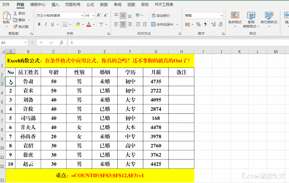Open the 文件 menu
This screenshot has width=289, height=183.
pos(6,4)
